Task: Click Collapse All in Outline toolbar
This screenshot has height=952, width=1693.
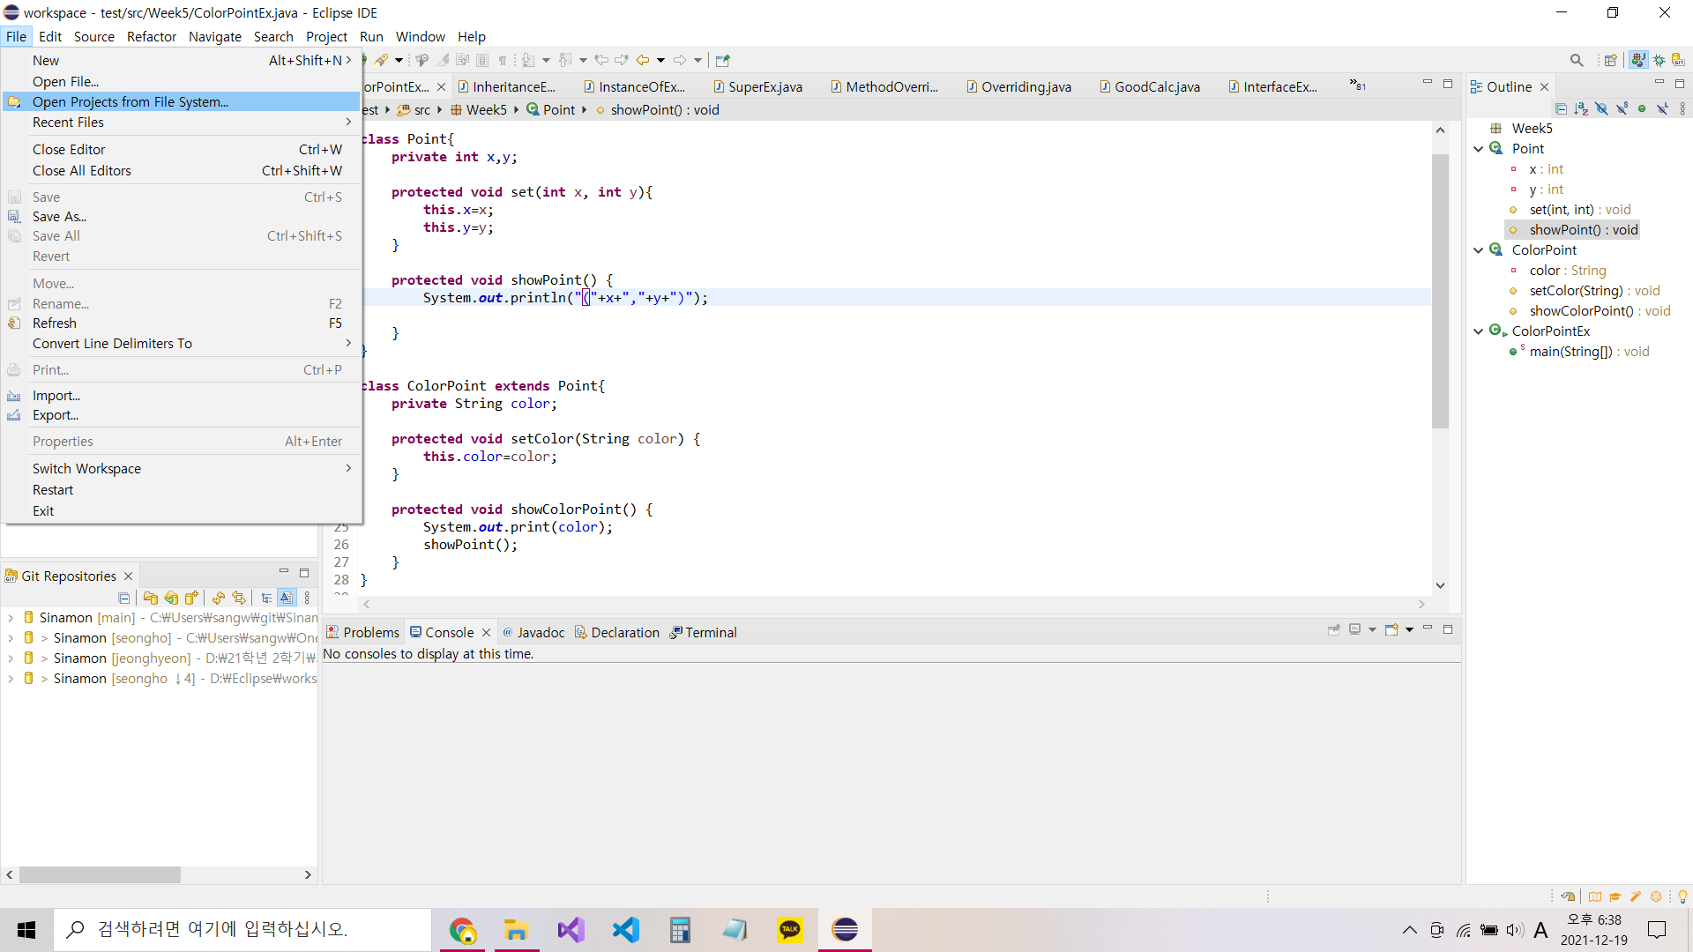Action: point(1561,108)
